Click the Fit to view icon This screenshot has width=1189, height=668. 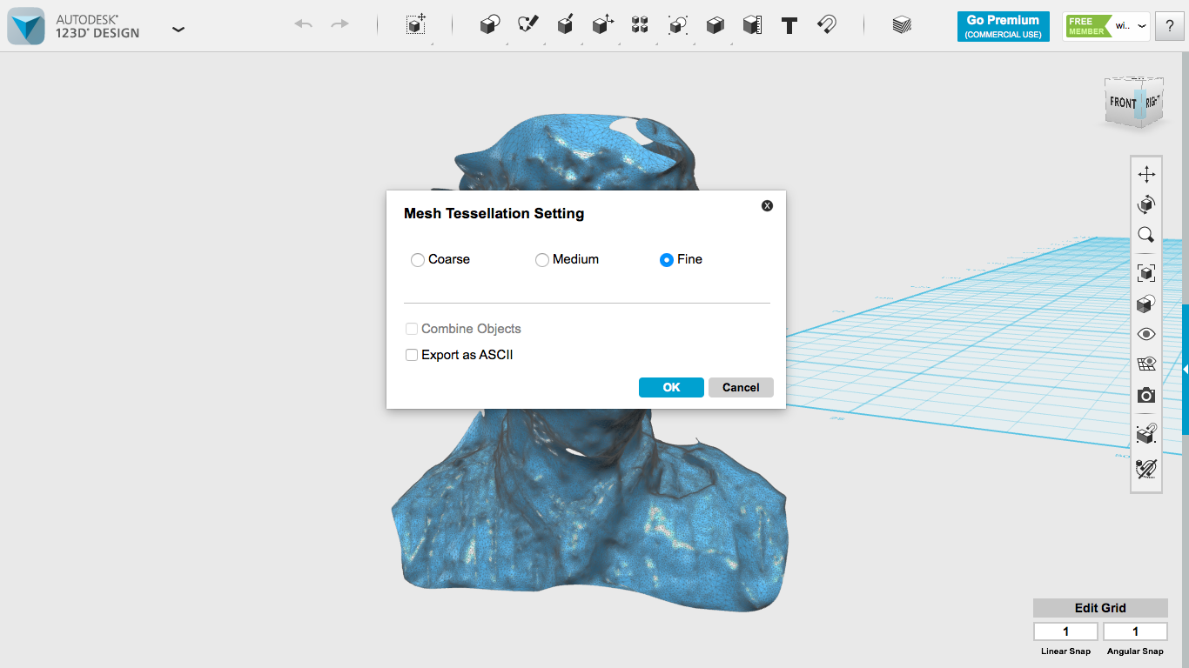pyautogui.click(x=1146, y=273)
